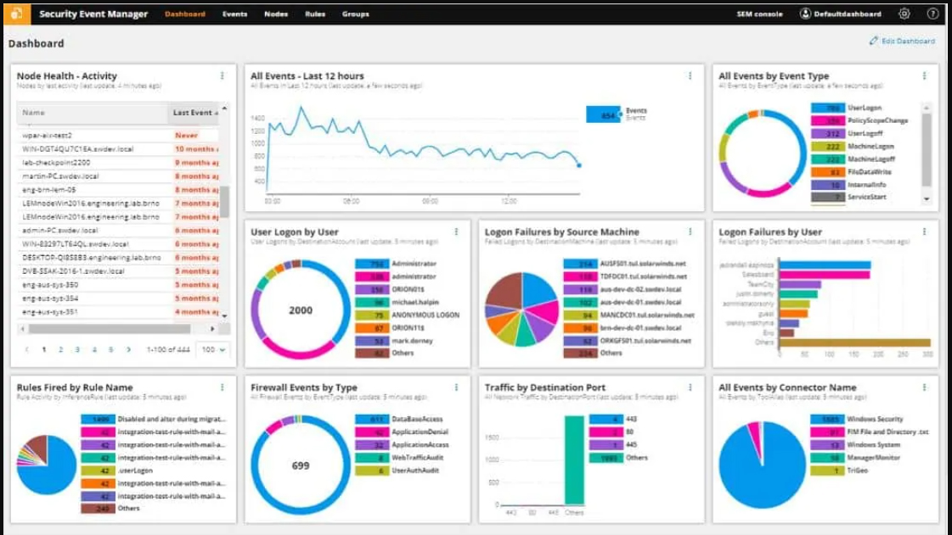The height and width of the screenshot is (535, 952).
Task: Open the Traffic by Destination Port options menu
Action: coord(690,387)
